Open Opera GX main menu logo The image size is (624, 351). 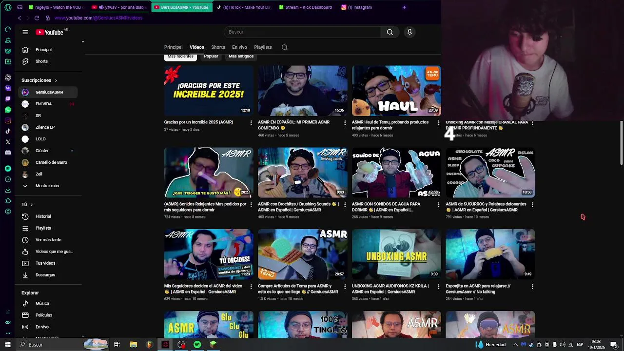(x=8, y=7)
